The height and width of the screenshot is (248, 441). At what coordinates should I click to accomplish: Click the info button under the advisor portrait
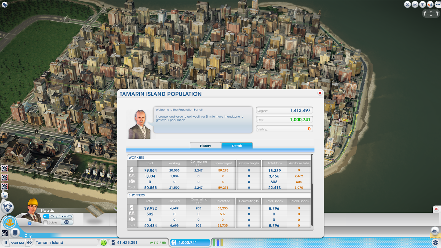point(29,223)
